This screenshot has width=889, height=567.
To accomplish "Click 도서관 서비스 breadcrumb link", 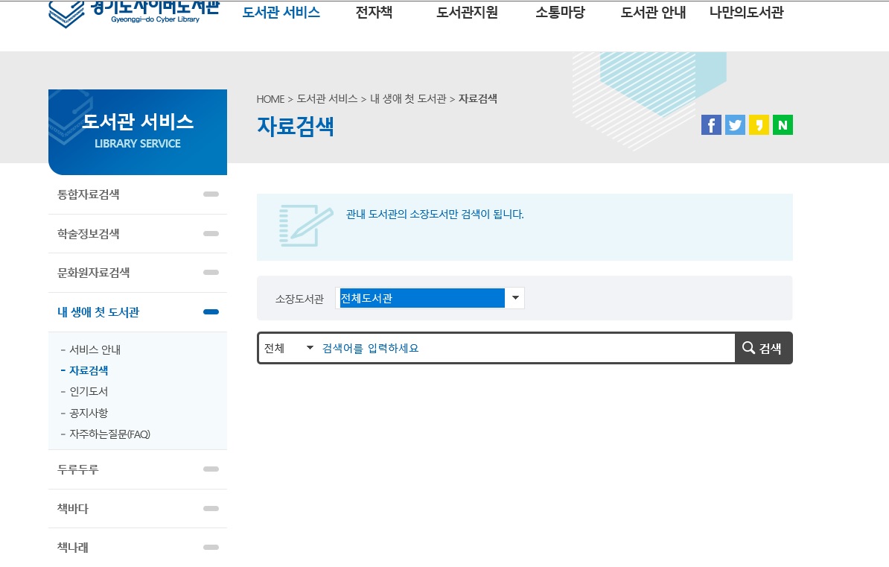I will [327, 99].
